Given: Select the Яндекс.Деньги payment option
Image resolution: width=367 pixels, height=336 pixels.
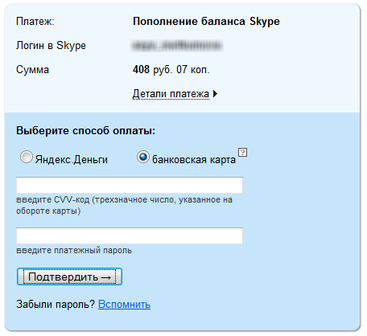Looking at the screenshot, I should [x=27, y=157].
